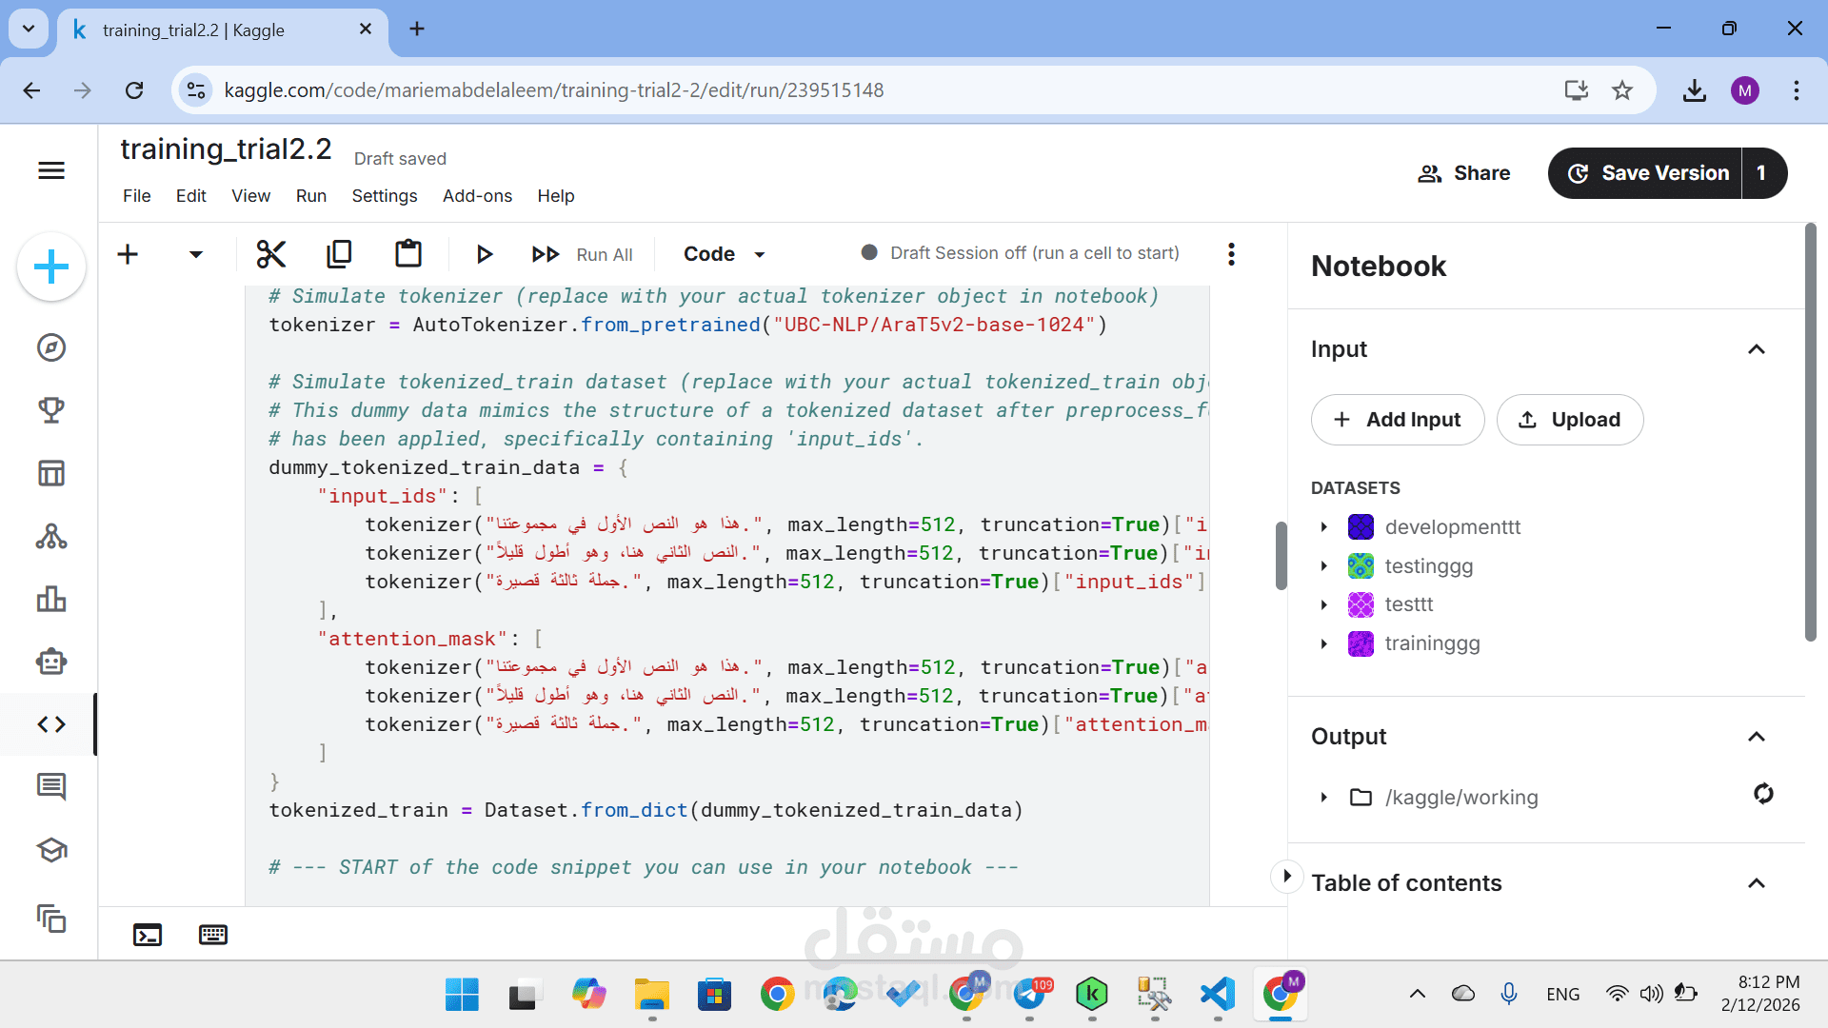The height and width of the screenshot is (1028, 1828).
Task: Open add-cell dropdown arrow beside plus
Action: (x=196, y=254)
